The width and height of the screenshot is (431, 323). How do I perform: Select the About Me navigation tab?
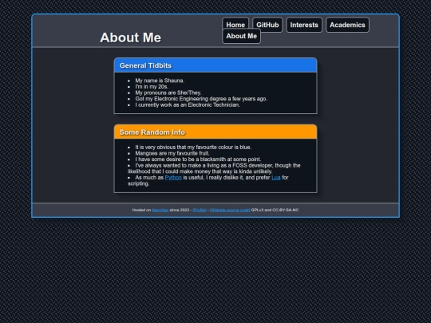(241, 36)
